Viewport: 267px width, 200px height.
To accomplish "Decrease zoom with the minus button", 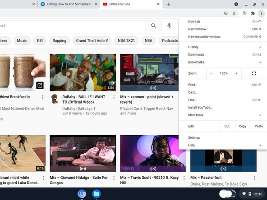I will click(211, 73).
